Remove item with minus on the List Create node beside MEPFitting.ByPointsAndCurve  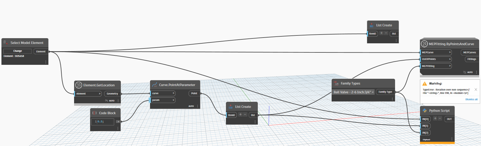[386, 33]
